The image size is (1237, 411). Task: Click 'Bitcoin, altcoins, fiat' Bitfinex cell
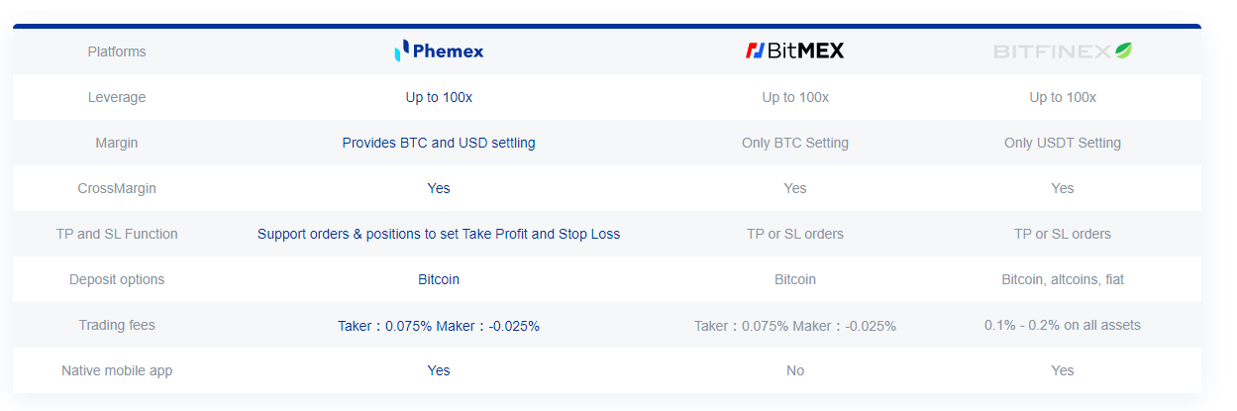click(x=1063, y=279)
